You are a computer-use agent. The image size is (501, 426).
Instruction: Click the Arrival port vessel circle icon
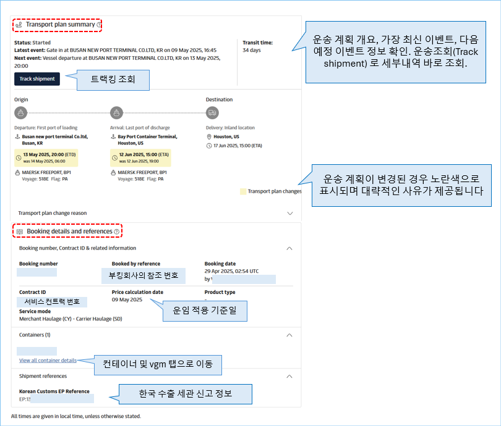pyautogui.click(x=117, y=113)
